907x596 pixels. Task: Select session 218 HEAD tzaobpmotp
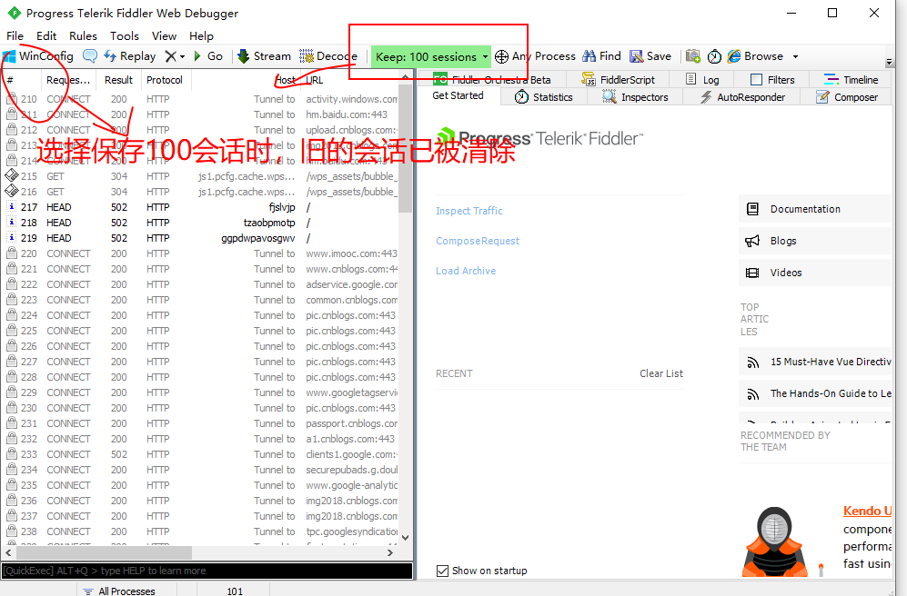(x=201, y=223)
